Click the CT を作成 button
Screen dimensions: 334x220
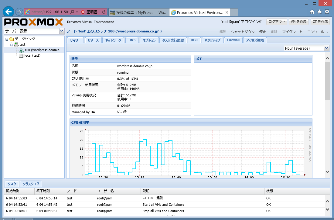[320, 22]
